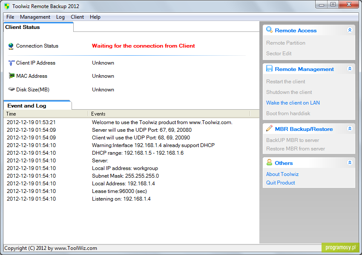This screenshot has width=362, height=255.
Task: Click the Remote Management header title
Action: (304, 69)
